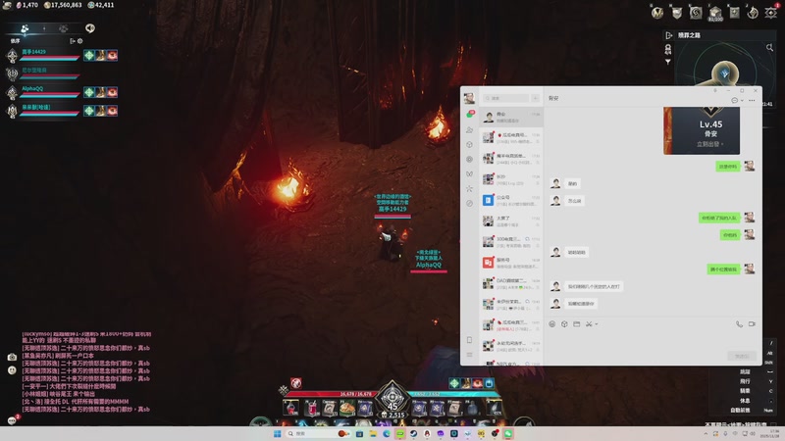Open chat emoji face icon at left
This screenshot has width=785, height=441.
coord(12,370)
